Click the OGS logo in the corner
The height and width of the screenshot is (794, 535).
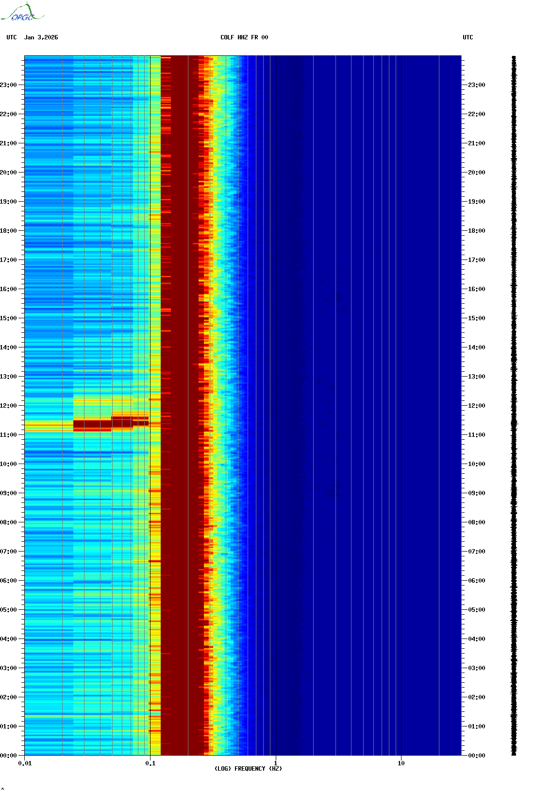click(x=22, y=12)
